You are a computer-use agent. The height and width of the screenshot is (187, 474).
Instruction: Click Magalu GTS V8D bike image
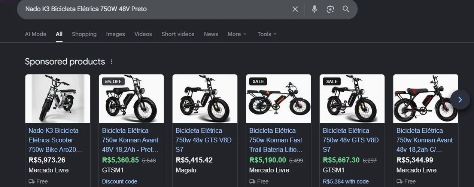205,99
